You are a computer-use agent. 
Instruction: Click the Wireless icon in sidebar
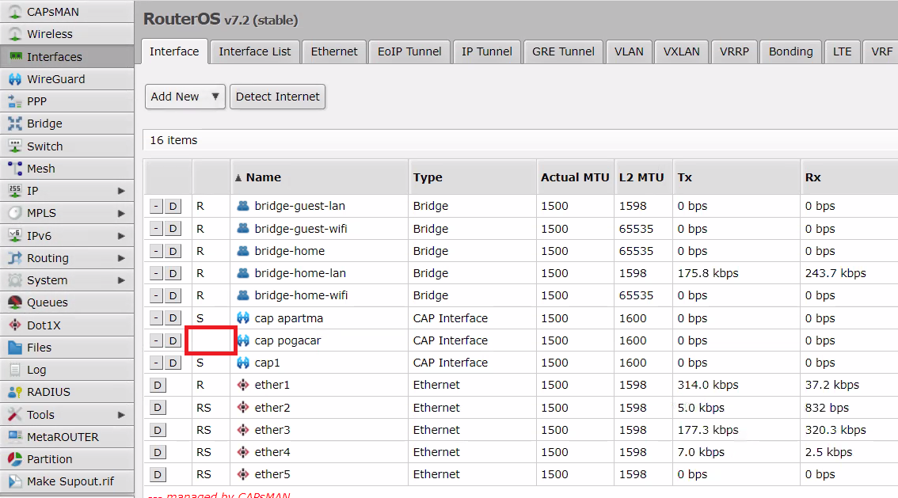15,34
